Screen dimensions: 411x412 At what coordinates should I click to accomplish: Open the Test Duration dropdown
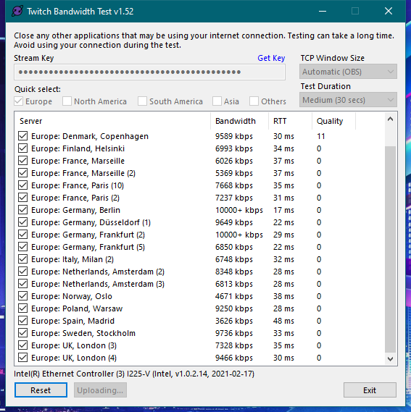(x=348, y=100)
